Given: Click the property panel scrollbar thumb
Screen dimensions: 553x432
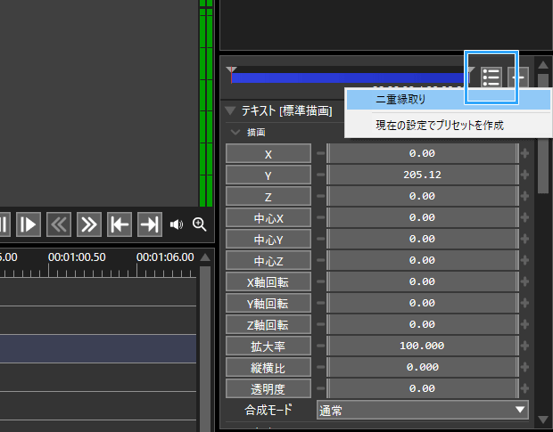Looking at the screenshot, I should [543, 134].
